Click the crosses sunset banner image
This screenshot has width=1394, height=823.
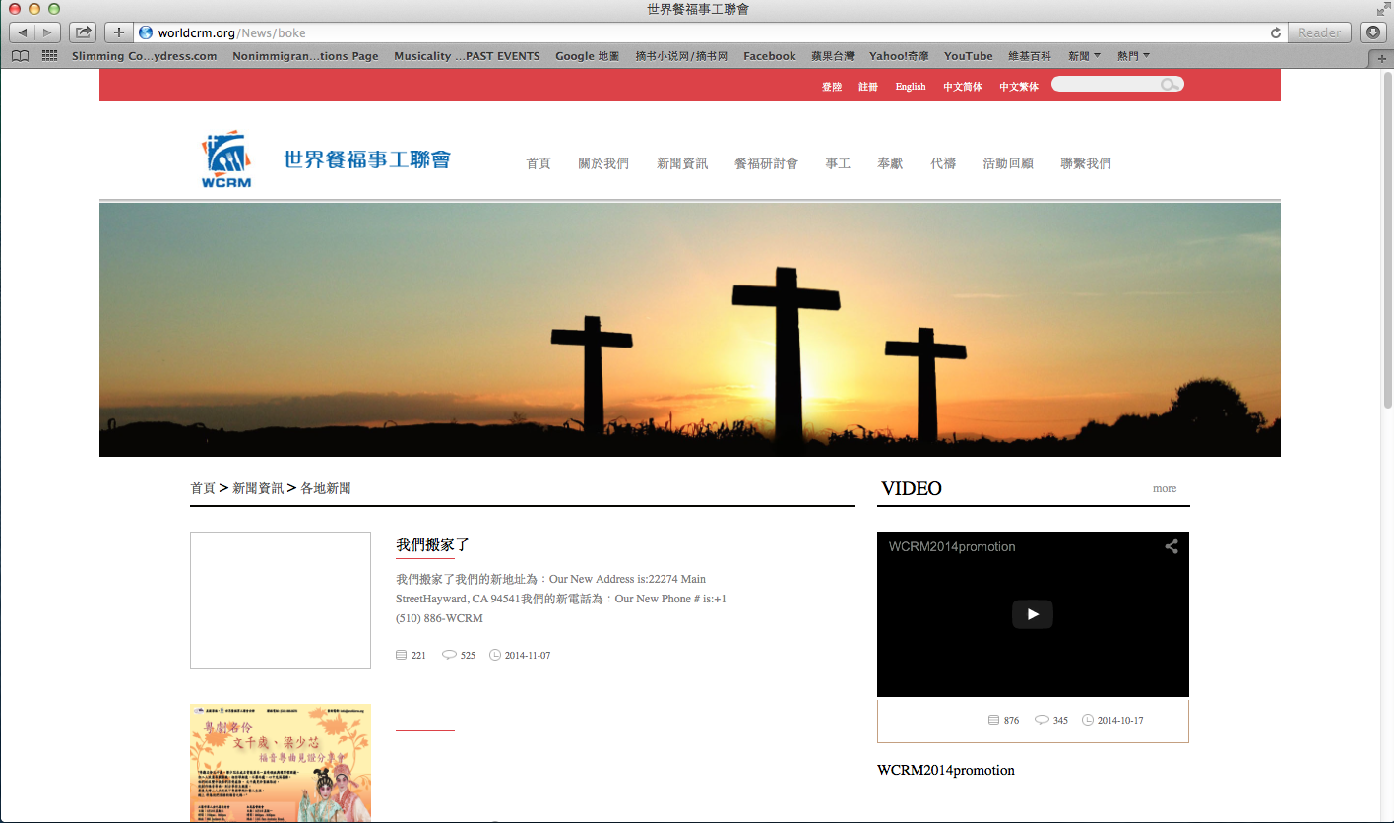tap(690, 330)
